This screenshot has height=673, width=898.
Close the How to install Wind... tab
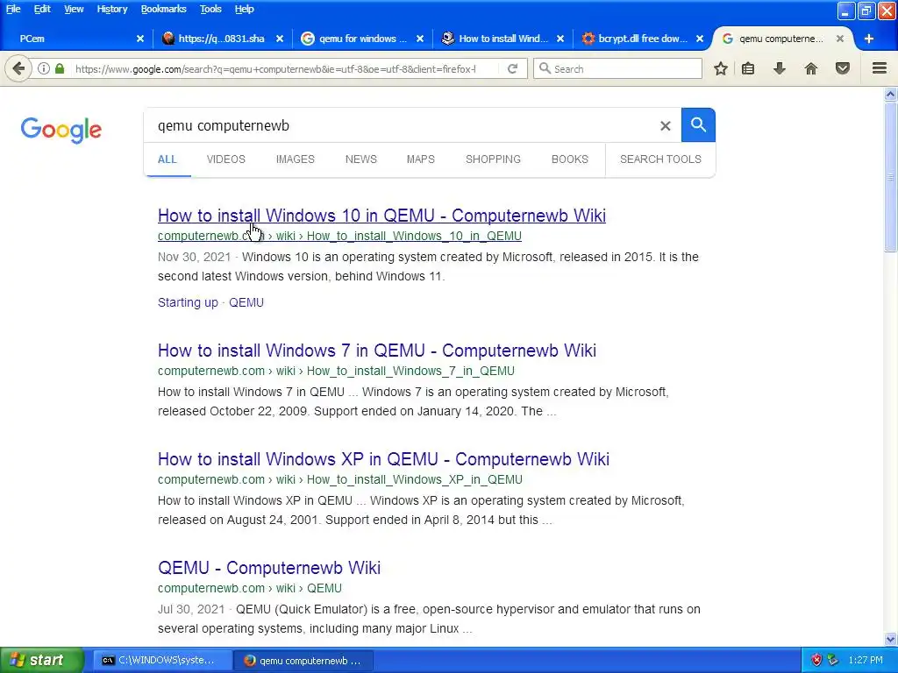point(560,39)
